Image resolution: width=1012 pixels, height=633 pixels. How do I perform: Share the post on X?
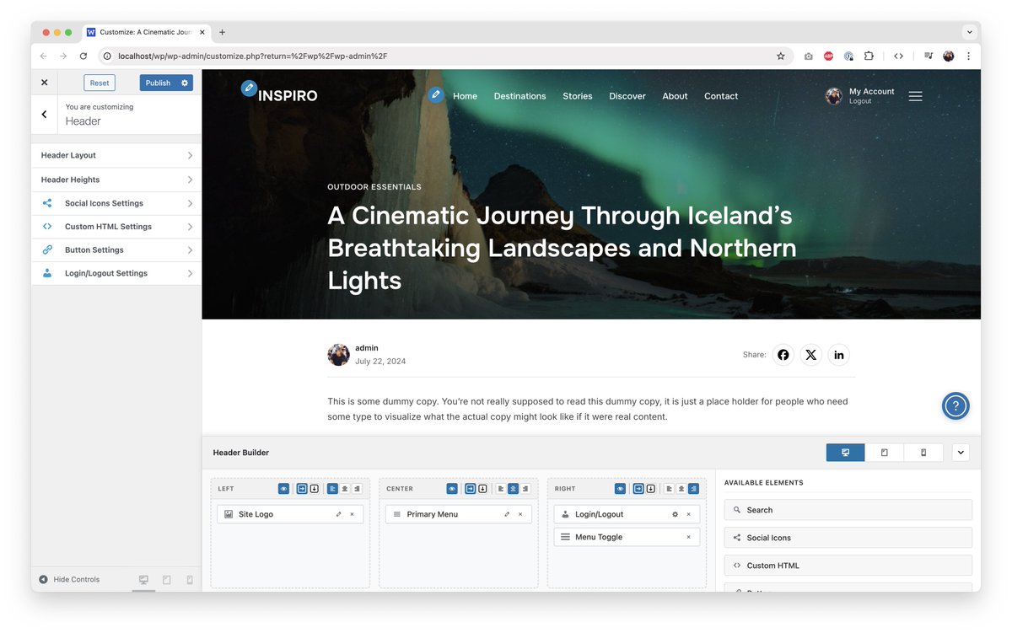click(x=810, y=355)
